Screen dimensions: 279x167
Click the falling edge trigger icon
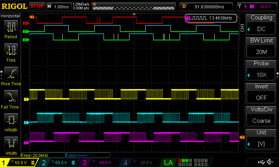[x=246, y=7]
